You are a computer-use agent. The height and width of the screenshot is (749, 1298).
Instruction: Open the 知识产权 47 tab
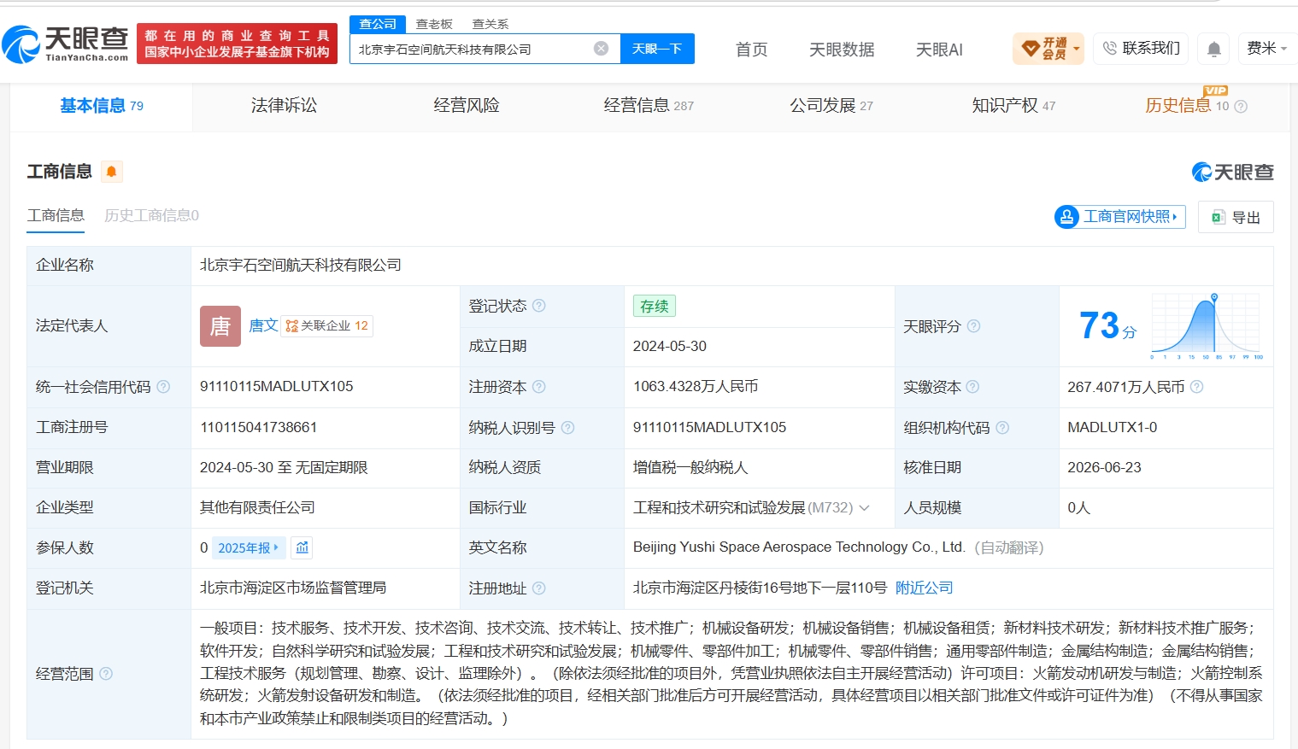[1013, 106]
